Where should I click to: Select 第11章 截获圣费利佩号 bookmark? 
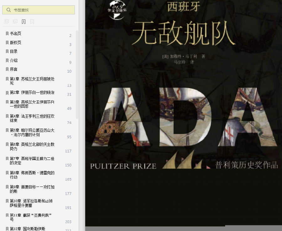31,217
